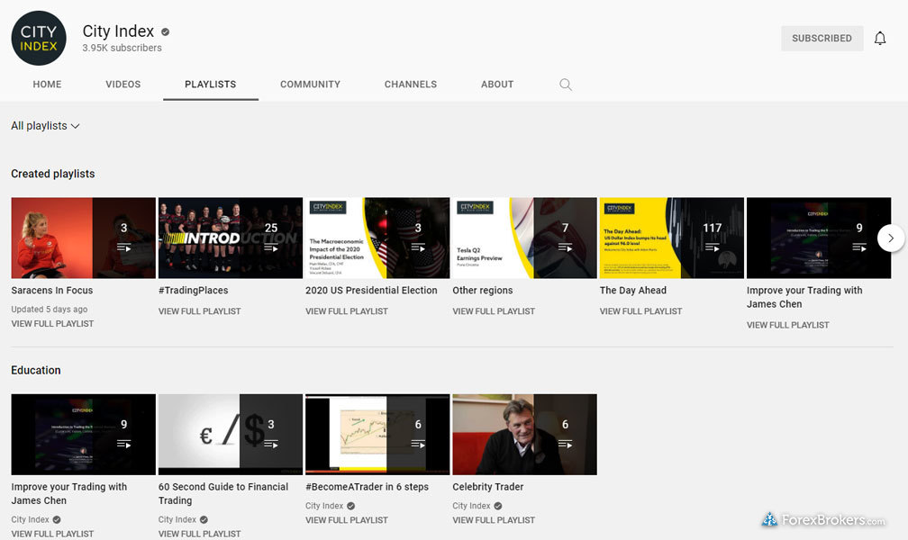Switch to the Videos tab
Image resolution: width=908 pixels, height=540 pixels.
123,85
